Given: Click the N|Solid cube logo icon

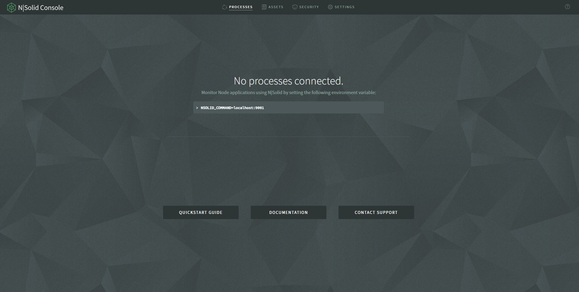Looking at the screenshot, I should (x=11, y=8).
